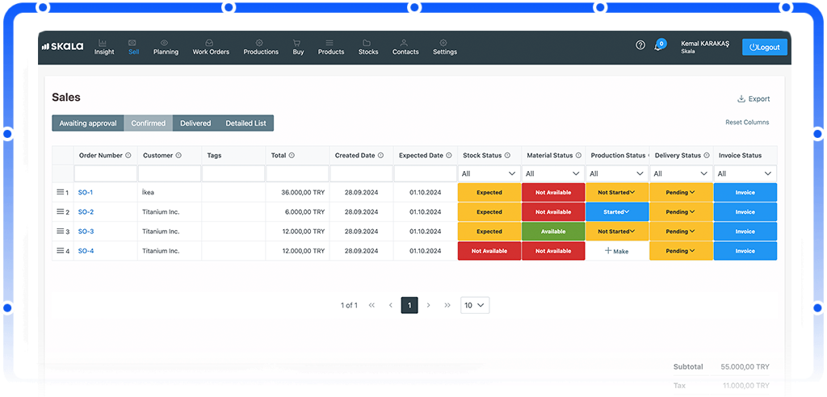This screenshot has height=397, width=827.
Task: Open SO-4 Pending delivery dropdown
Action: tap(681, 251)
